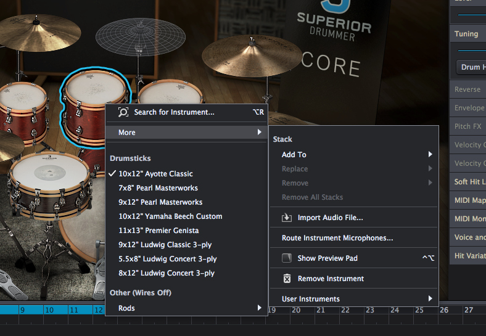Viewport: 486px width, 336px height.
Task: Open the More submenu
Action: click(187, 133)
